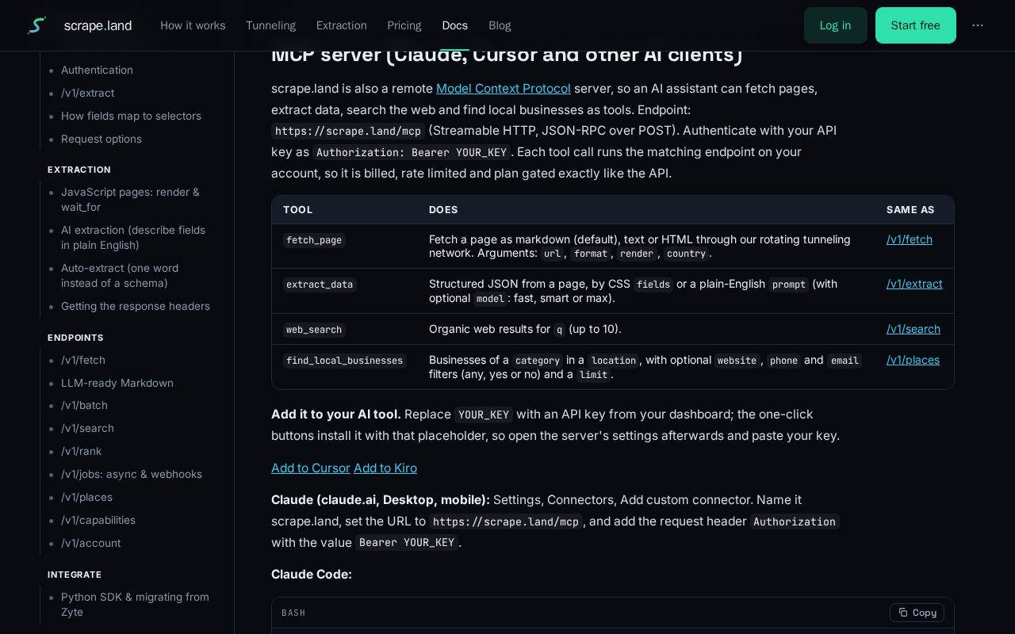Click the scrape.land logo icon
Viewport: 1015px width, 634px height.
[36, 25]
